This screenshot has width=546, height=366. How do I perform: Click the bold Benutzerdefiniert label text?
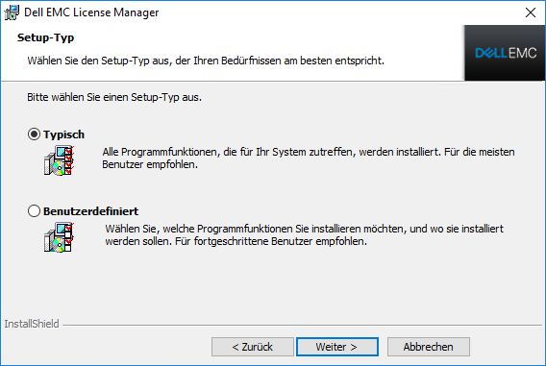pos(91,211)
